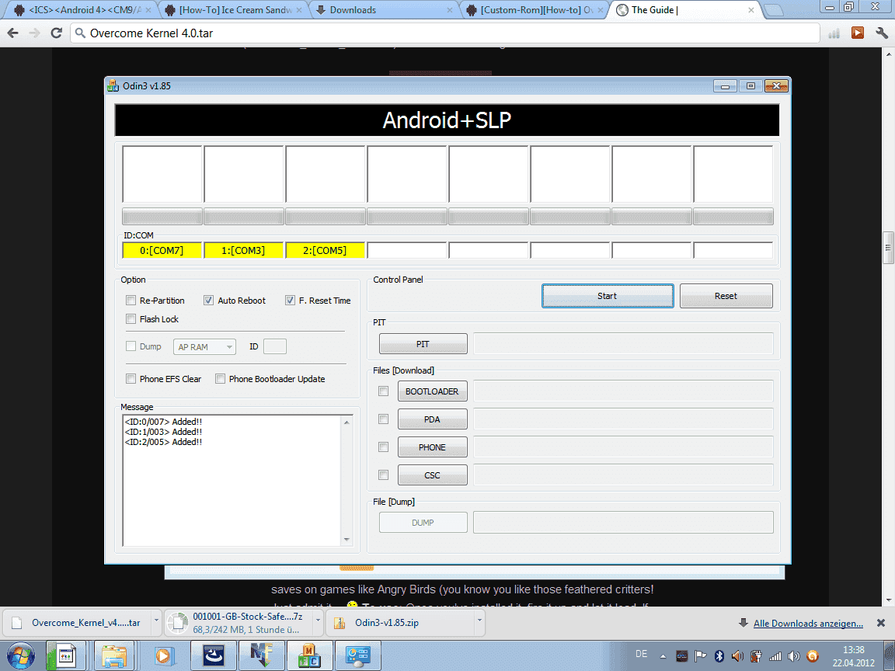Image resolution: width=895 pixels, height=671 pixels.
Task: Check the box beside CSC
Action: 384,475
